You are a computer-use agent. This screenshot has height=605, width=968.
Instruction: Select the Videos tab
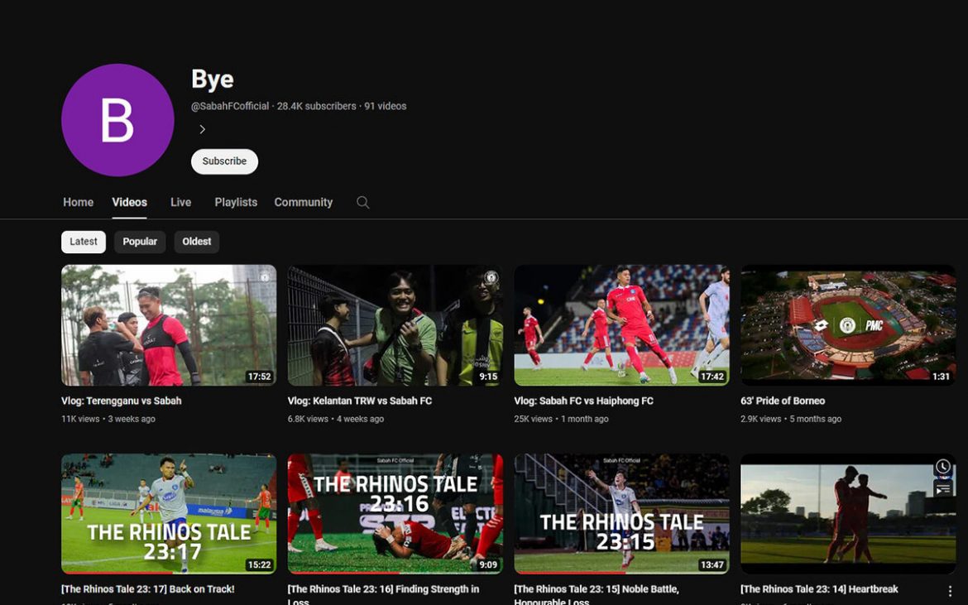tap(130, 203)
